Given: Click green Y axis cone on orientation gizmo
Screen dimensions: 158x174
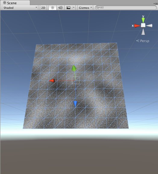Looking at the screenshot, I should pyautogui.click(x=143, y=20).
